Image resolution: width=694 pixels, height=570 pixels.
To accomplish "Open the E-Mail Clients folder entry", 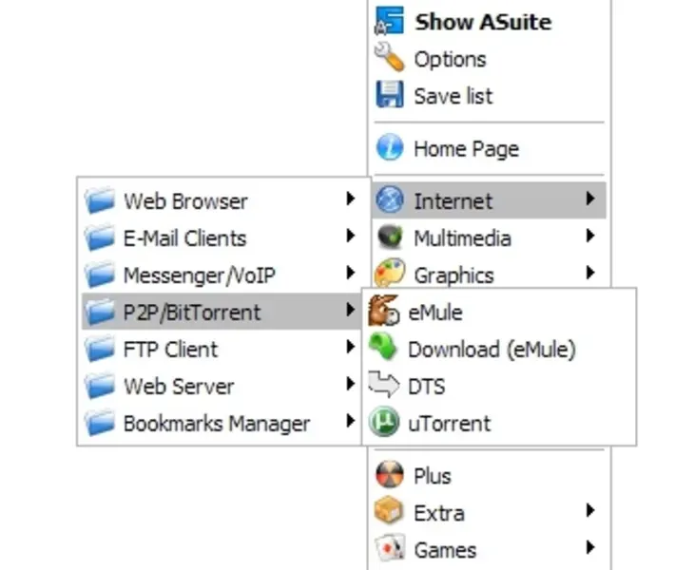I will click(184, 238).
